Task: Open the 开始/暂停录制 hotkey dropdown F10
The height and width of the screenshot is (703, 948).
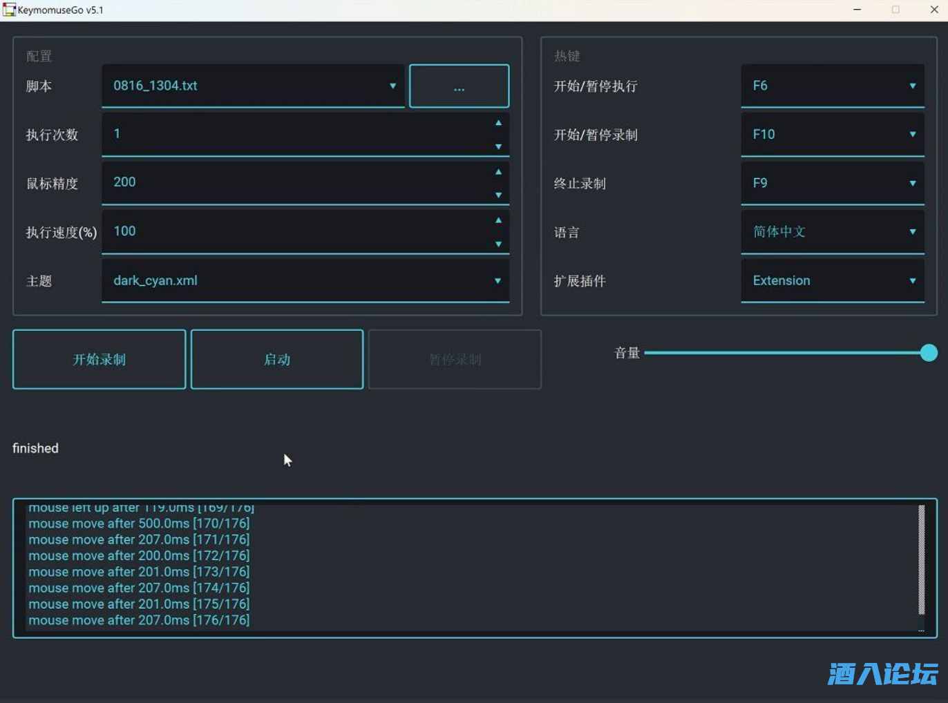Action: pos(832,135)
